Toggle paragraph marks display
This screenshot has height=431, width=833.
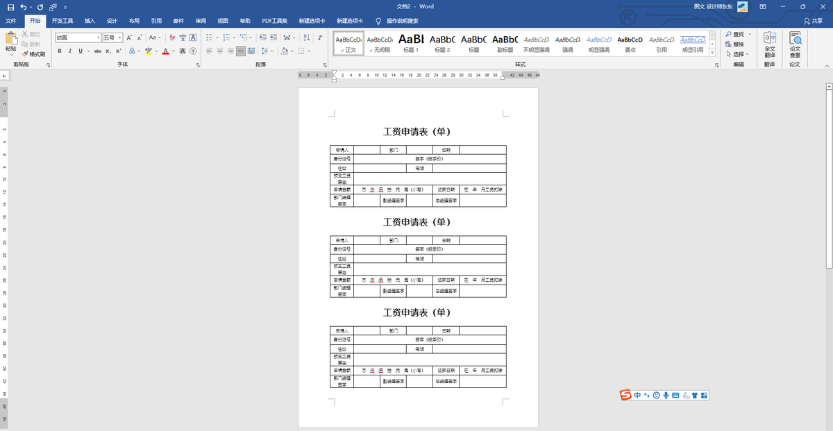tap(320, 37)
